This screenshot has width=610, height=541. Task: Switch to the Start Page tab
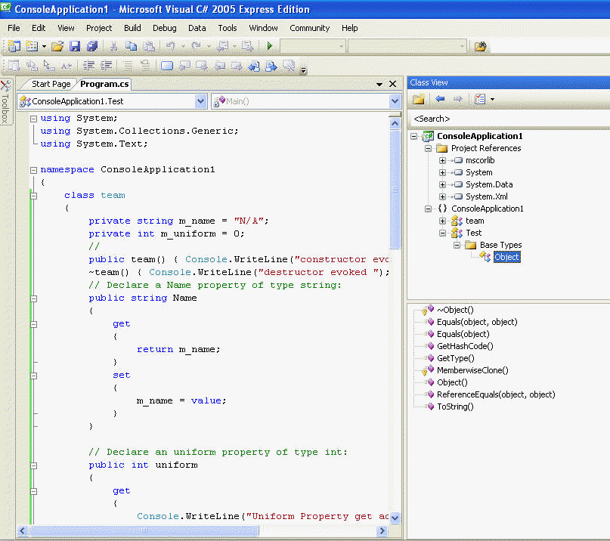(x=51, y=84)
